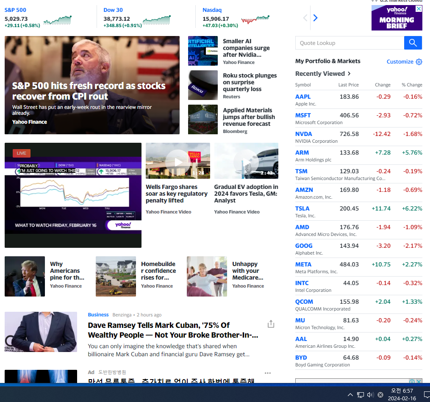This screenshot has height=402, width=430.
Task: Go back with left ticker arrow
Action: (x=305, y=18)
